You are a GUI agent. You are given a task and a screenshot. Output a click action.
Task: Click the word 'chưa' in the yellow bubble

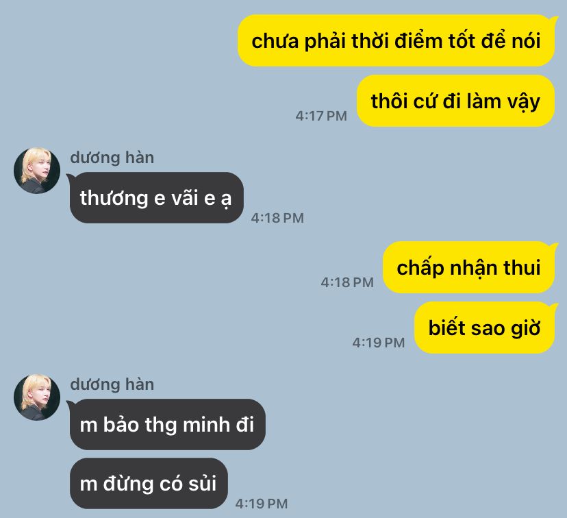(x=275, y=41)
